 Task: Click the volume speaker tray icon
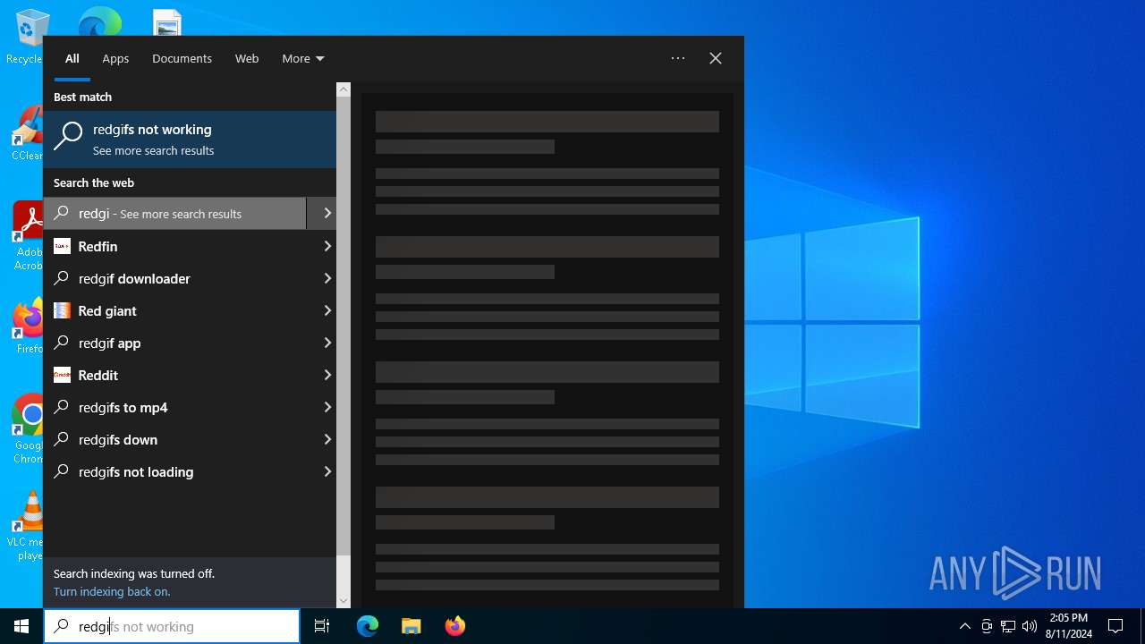tap(1030, 626)
